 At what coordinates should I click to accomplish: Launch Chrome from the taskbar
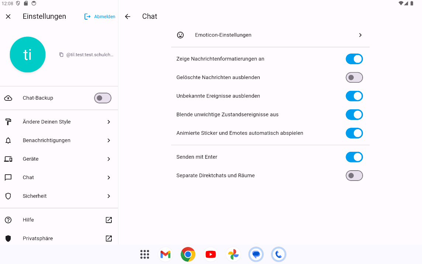188,254
